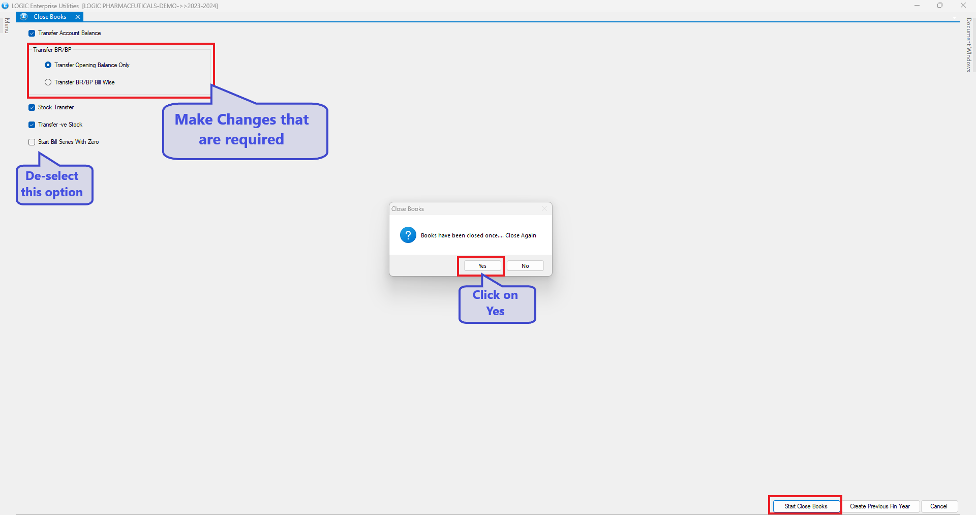Enable Start Bill Series With Zero

click(x=32, y=142)
